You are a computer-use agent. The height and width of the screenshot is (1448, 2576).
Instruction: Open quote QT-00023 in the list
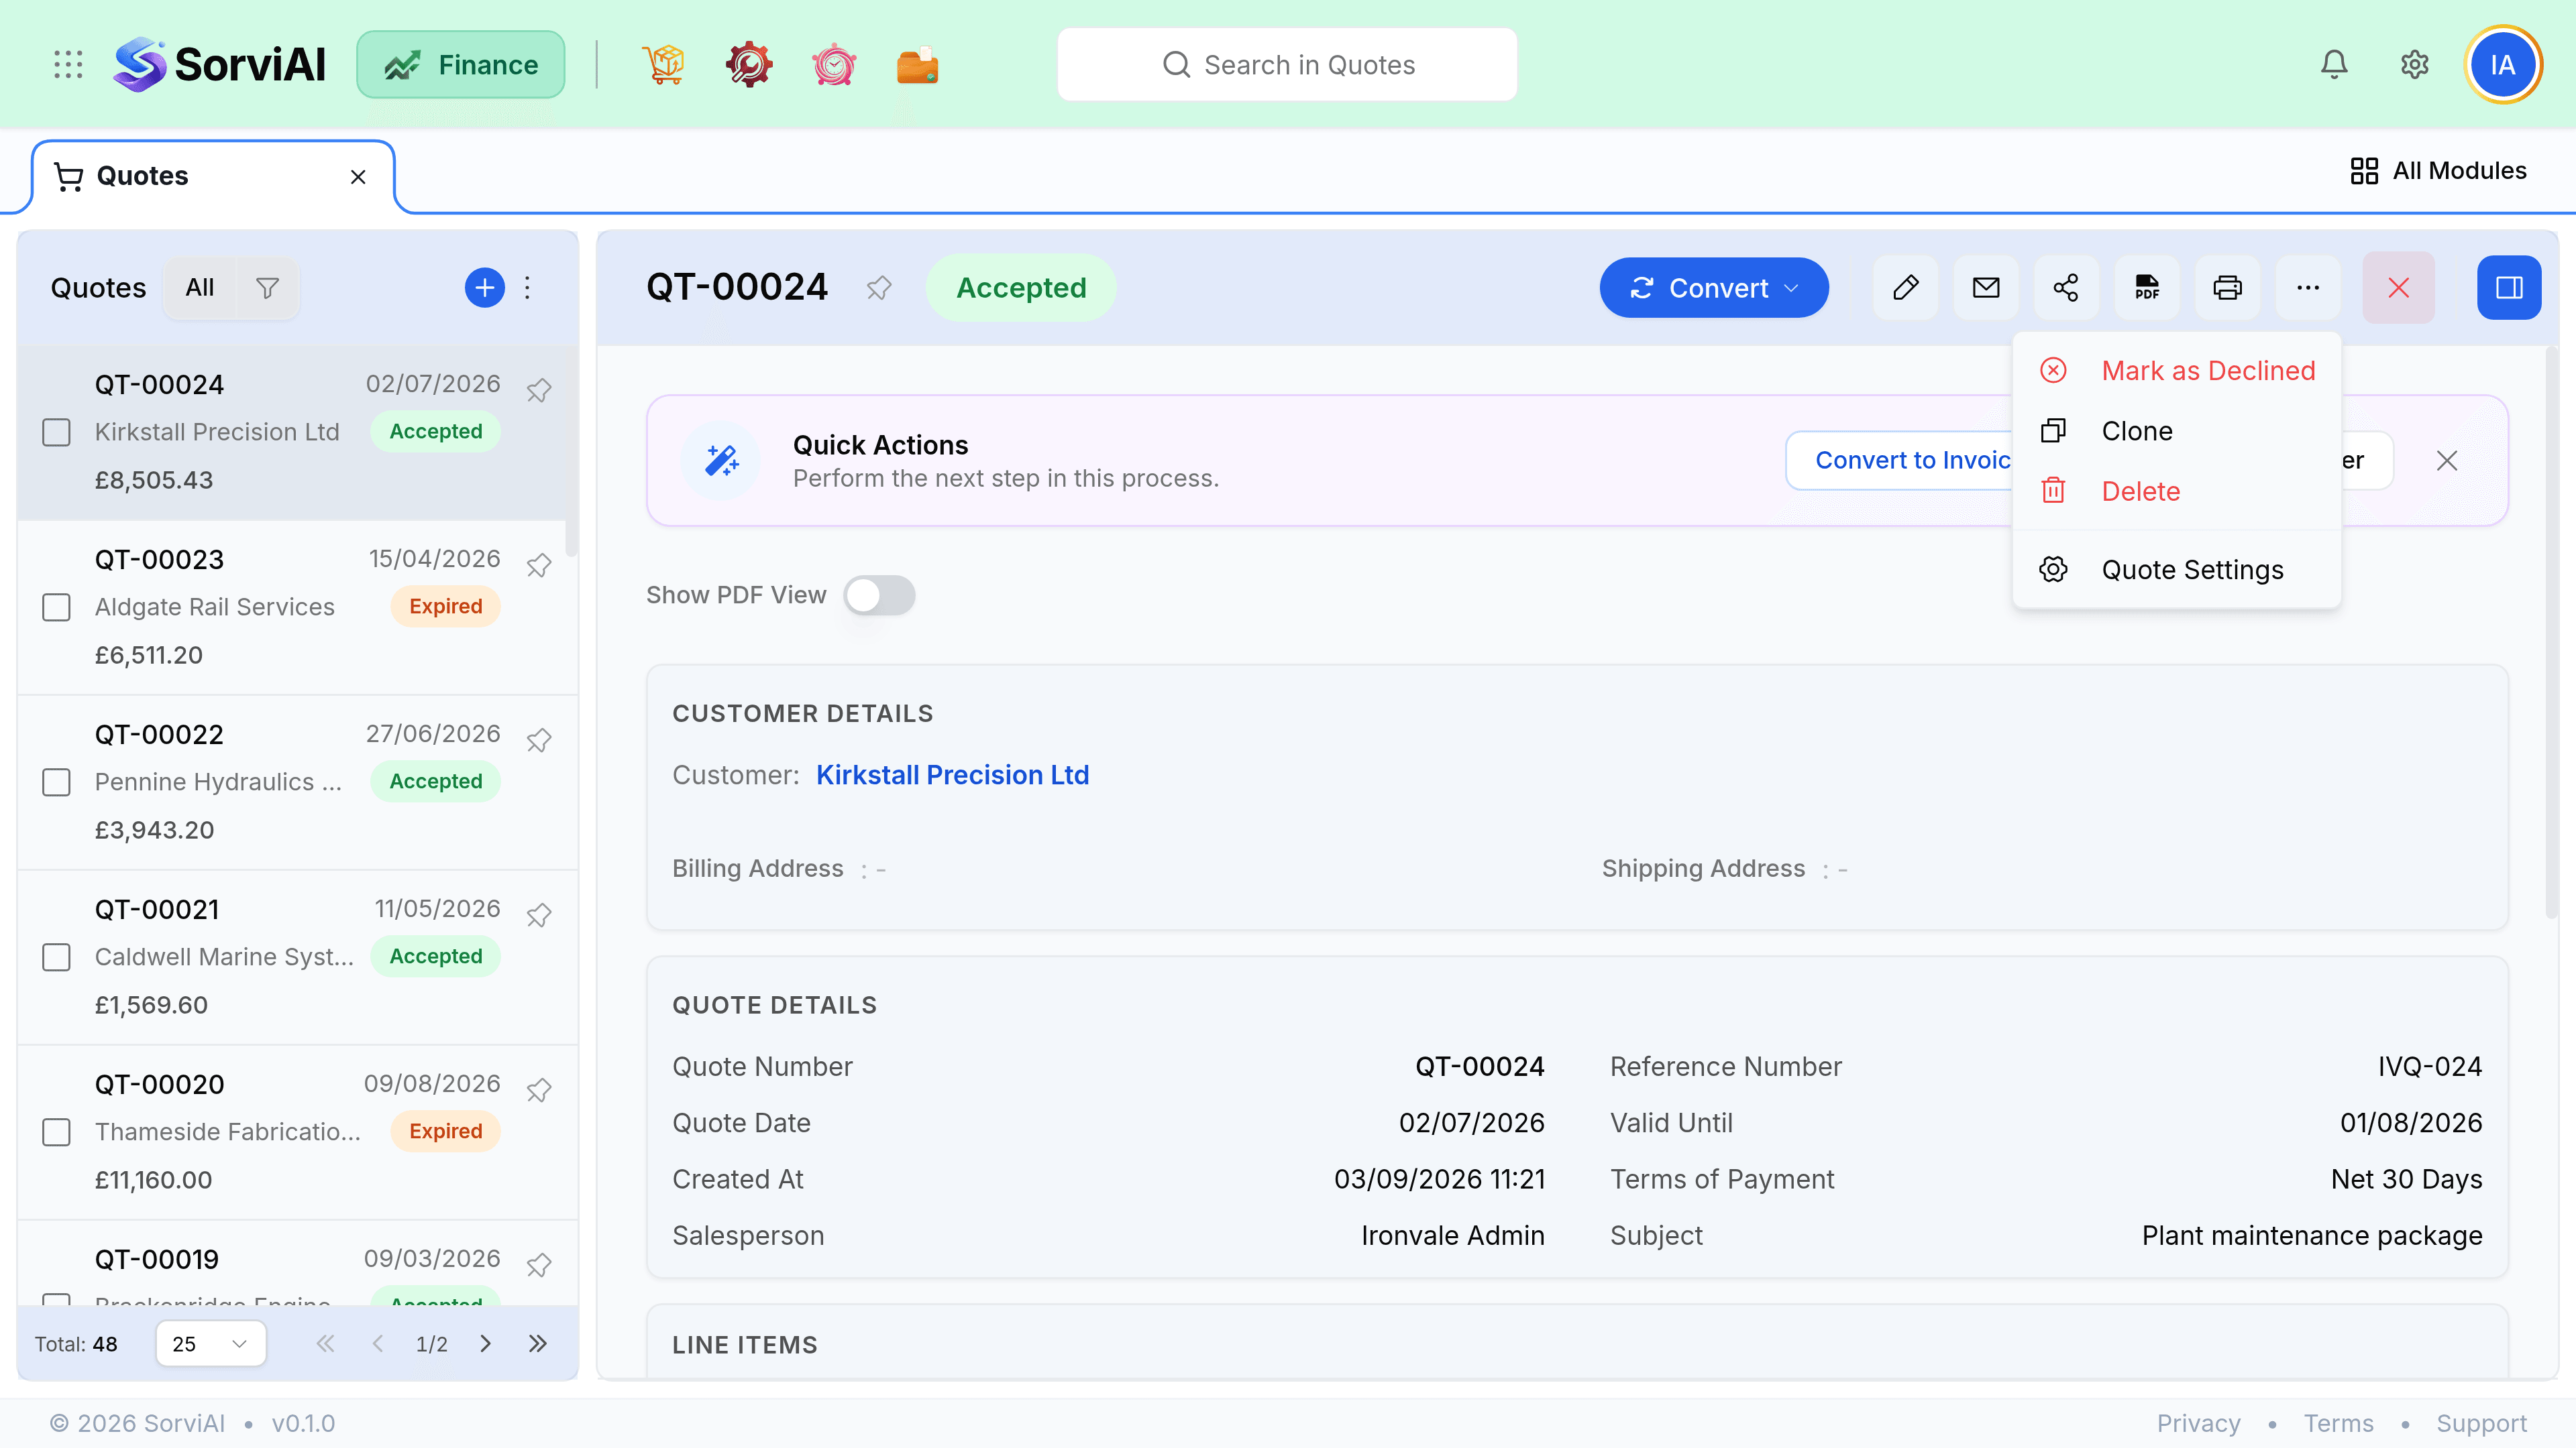(x=298, y=607)
